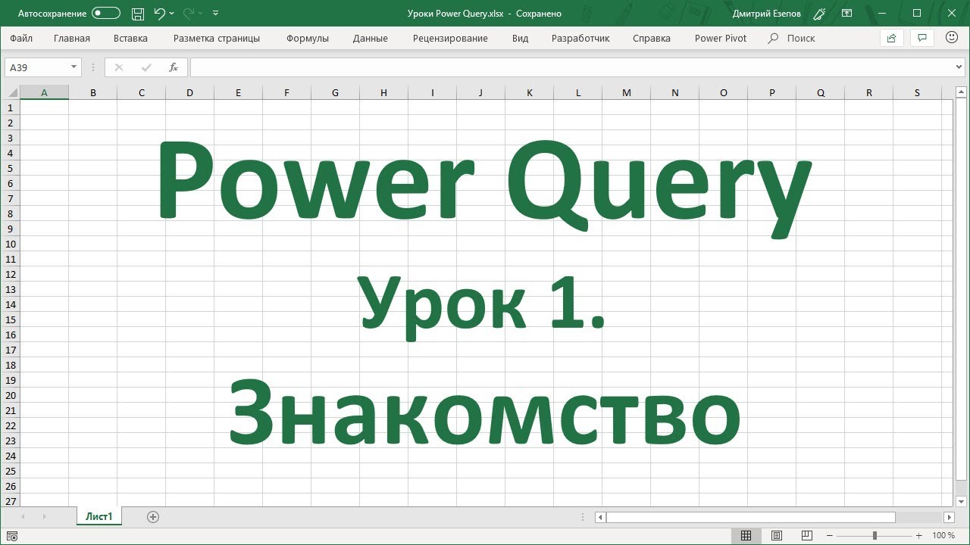Click the Insert Function fx icon
Viewport: 970px width, 545px height.
click(174, 67)
